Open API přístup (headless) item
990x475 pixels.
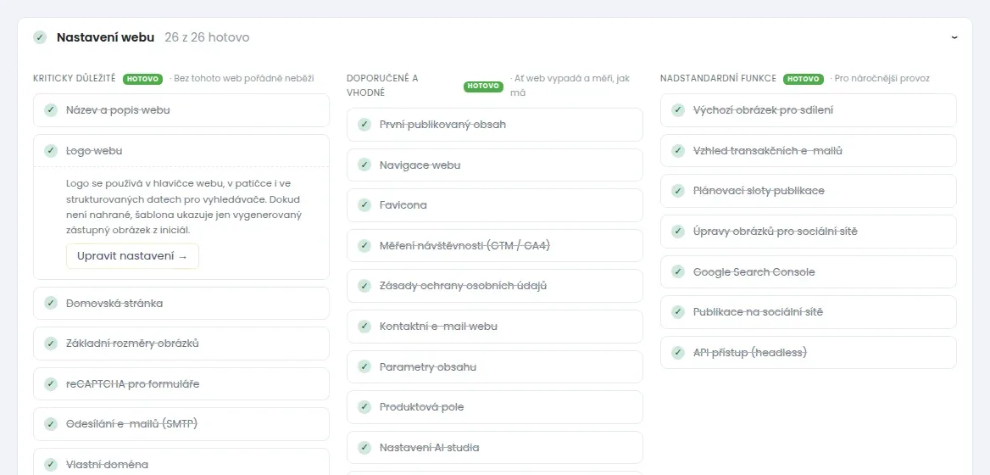coord(808,353)
